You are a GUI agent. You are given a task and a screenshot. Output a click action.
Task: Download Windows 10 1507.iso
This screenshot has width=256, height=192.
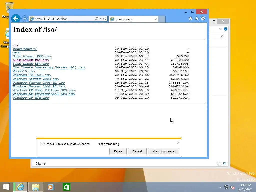pos(32,75)
